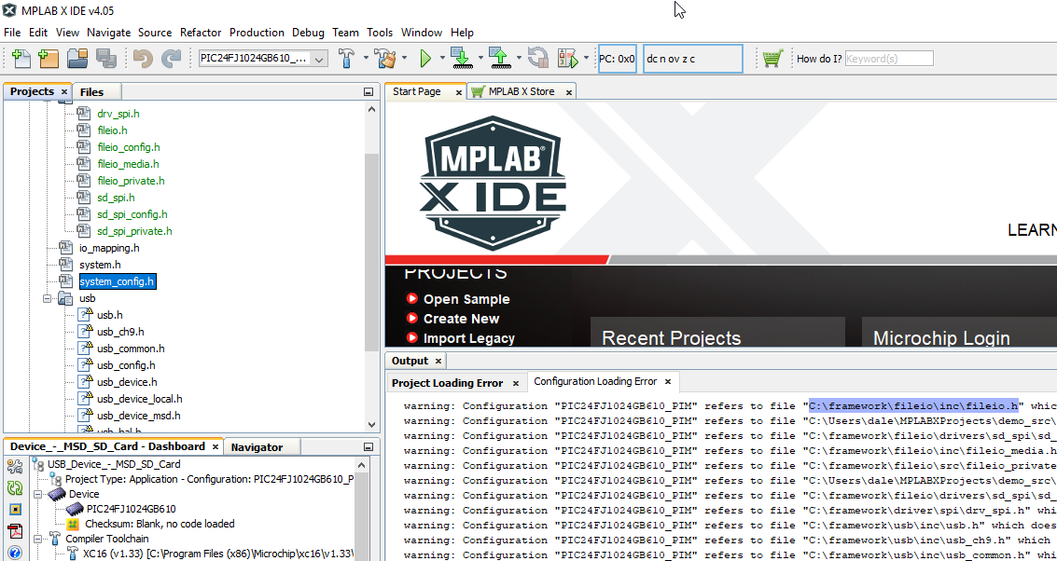This screenshot has height=561, width=1057.
Task: Open the Navigate menu
Action: 108,33
